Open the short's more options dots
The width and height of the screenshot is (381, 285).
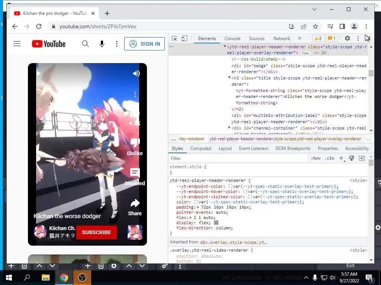(x=135, y=94)
